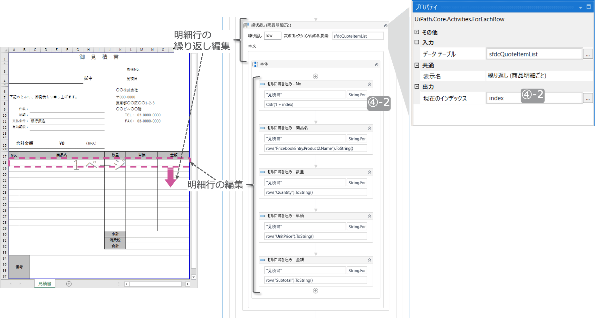Collapse the 出力 property group
The height and width of the screenshot is (318, 595).
(417, 86)
